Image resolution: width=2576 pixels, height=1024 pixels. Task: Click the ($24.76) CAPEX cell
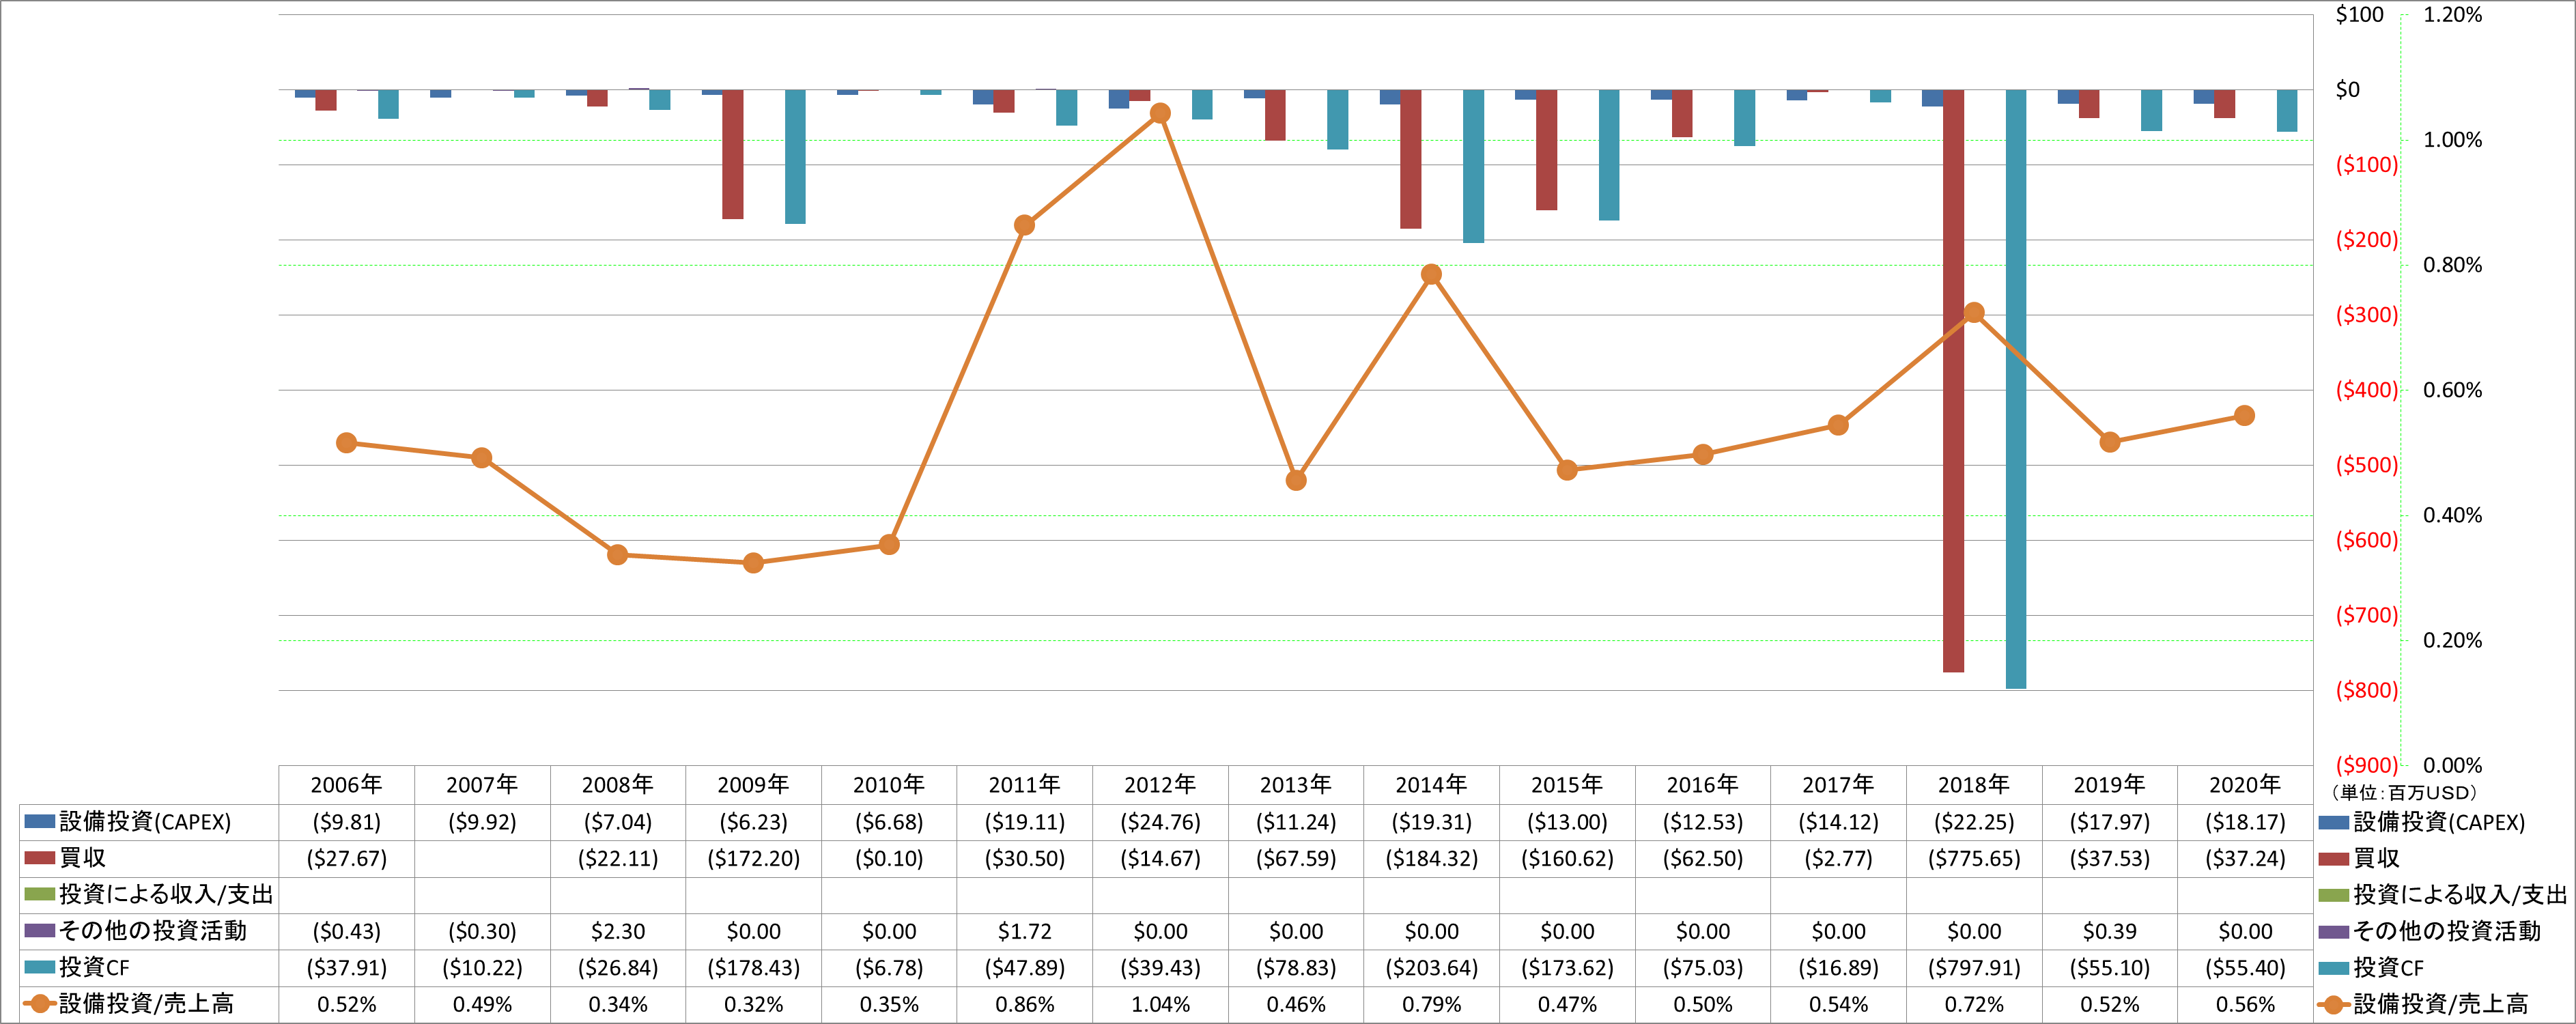pyautogui.click(x=1160, y=822)
